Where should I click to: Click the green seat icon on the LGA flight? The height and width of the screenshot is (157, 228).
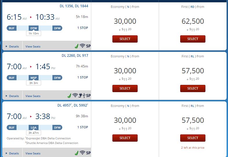coord(76,153)
